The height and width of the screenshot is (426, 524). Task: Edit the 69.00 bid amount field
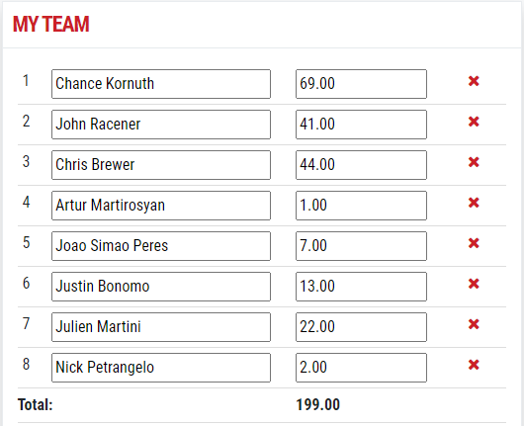361,84
